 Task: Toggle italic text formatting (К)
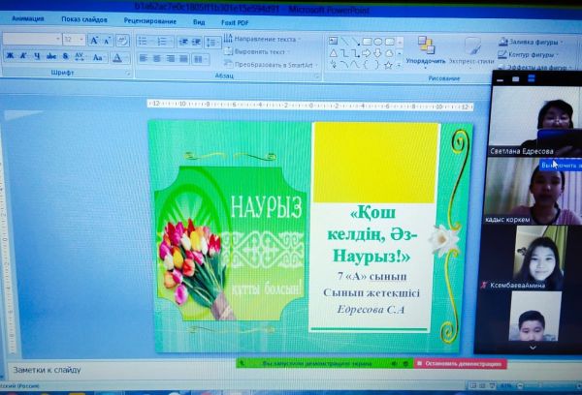click(x=21, y=56)
